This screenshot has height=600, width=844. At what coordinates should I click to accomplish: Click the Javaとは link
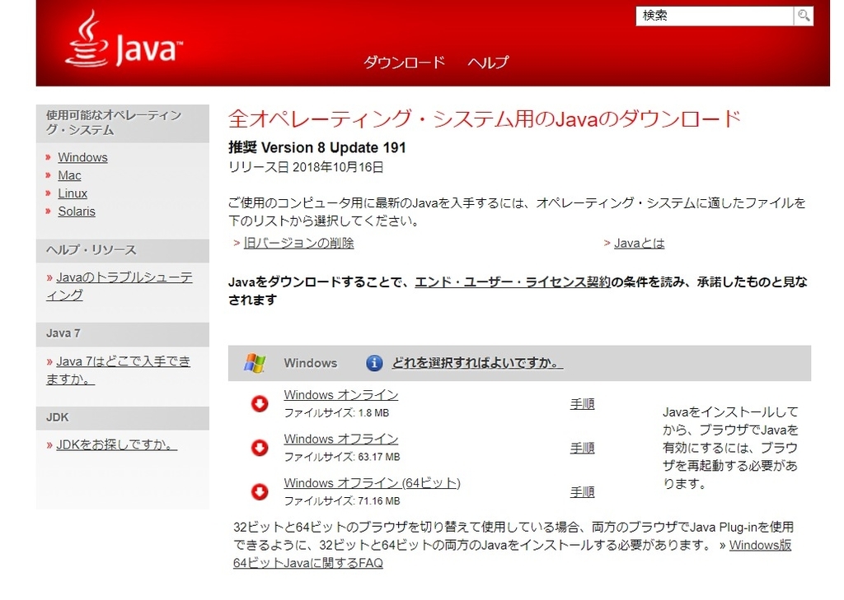click(639, 243)
